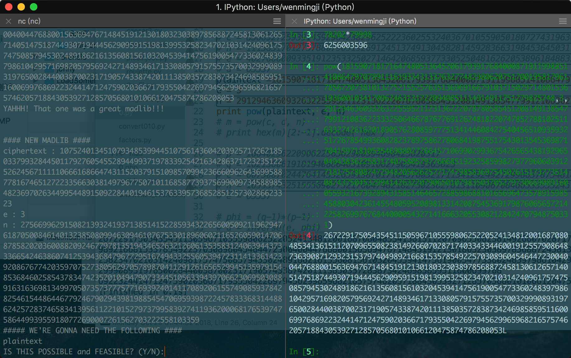Open the nc pane hamburger menu
571x358 pixels.
click(x=277, y=21)
